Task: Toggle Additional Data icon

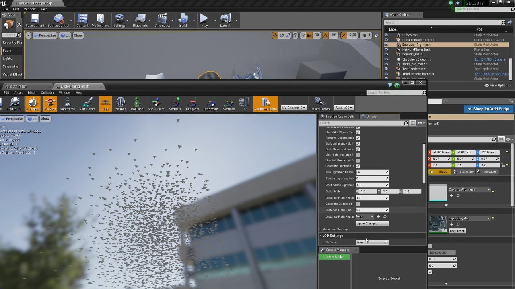Action: pyautogui.click(x=266, y=104)
